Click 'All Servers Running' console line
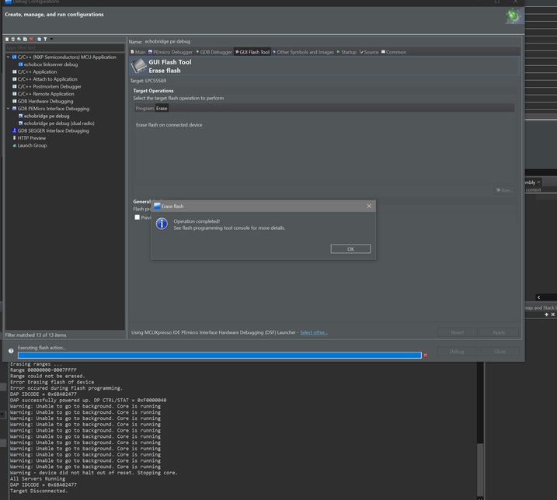Image resolution: width=557 pixels, height=500 pixels. [37, 479]
